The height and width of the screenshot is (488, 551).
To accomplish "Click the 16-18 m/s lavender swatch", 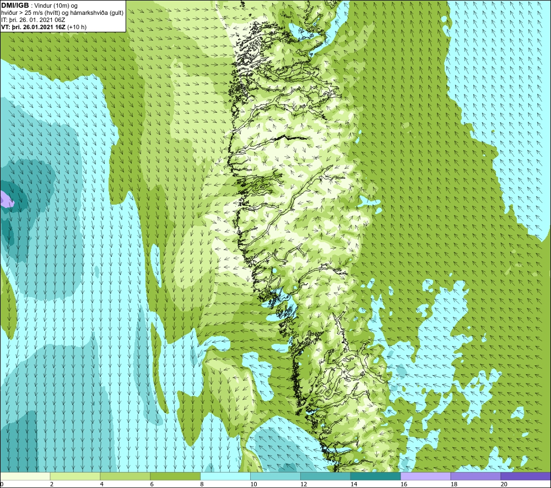I will (x=425, y=476).
